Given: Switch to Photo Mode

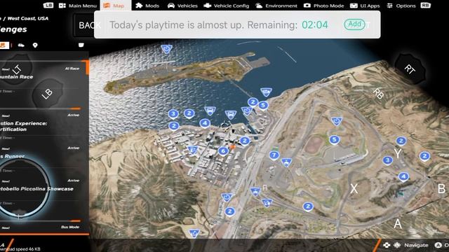Looking at the screenshot, I should click(323, 6).
